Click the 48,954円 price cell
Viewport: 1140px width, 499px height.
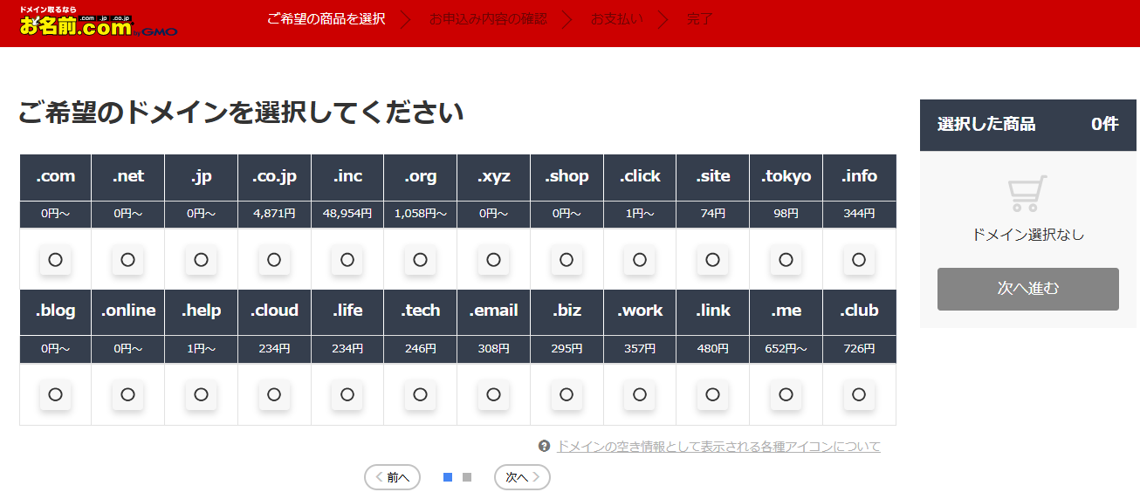coord(347,215)
